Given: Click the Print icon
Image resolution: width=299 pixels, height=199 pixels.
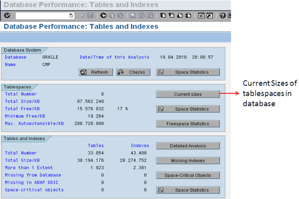Looking at the screenshot, I should [133, 15].
